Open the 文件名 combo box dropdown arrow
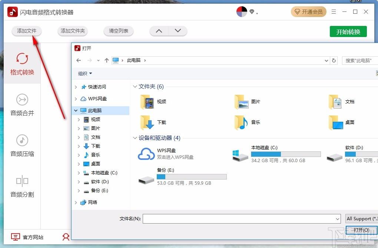 click(338, 219)
